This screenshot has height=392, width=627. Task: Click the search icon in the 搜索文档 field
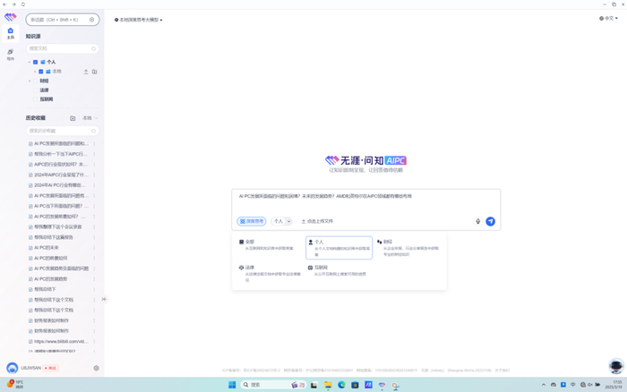93,48
